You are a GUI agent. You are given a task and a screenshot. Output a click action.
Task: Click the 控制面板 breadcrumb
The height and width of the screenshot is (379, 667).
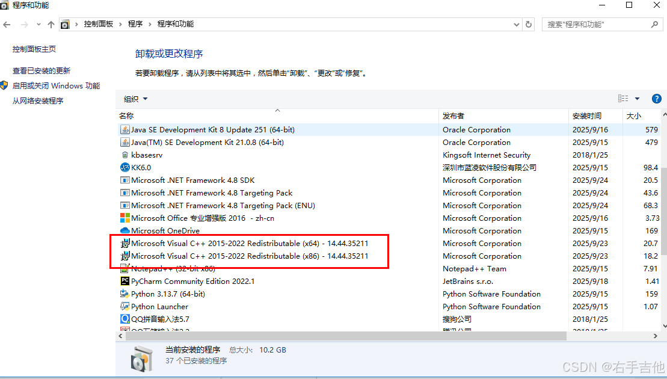[98, 24]
